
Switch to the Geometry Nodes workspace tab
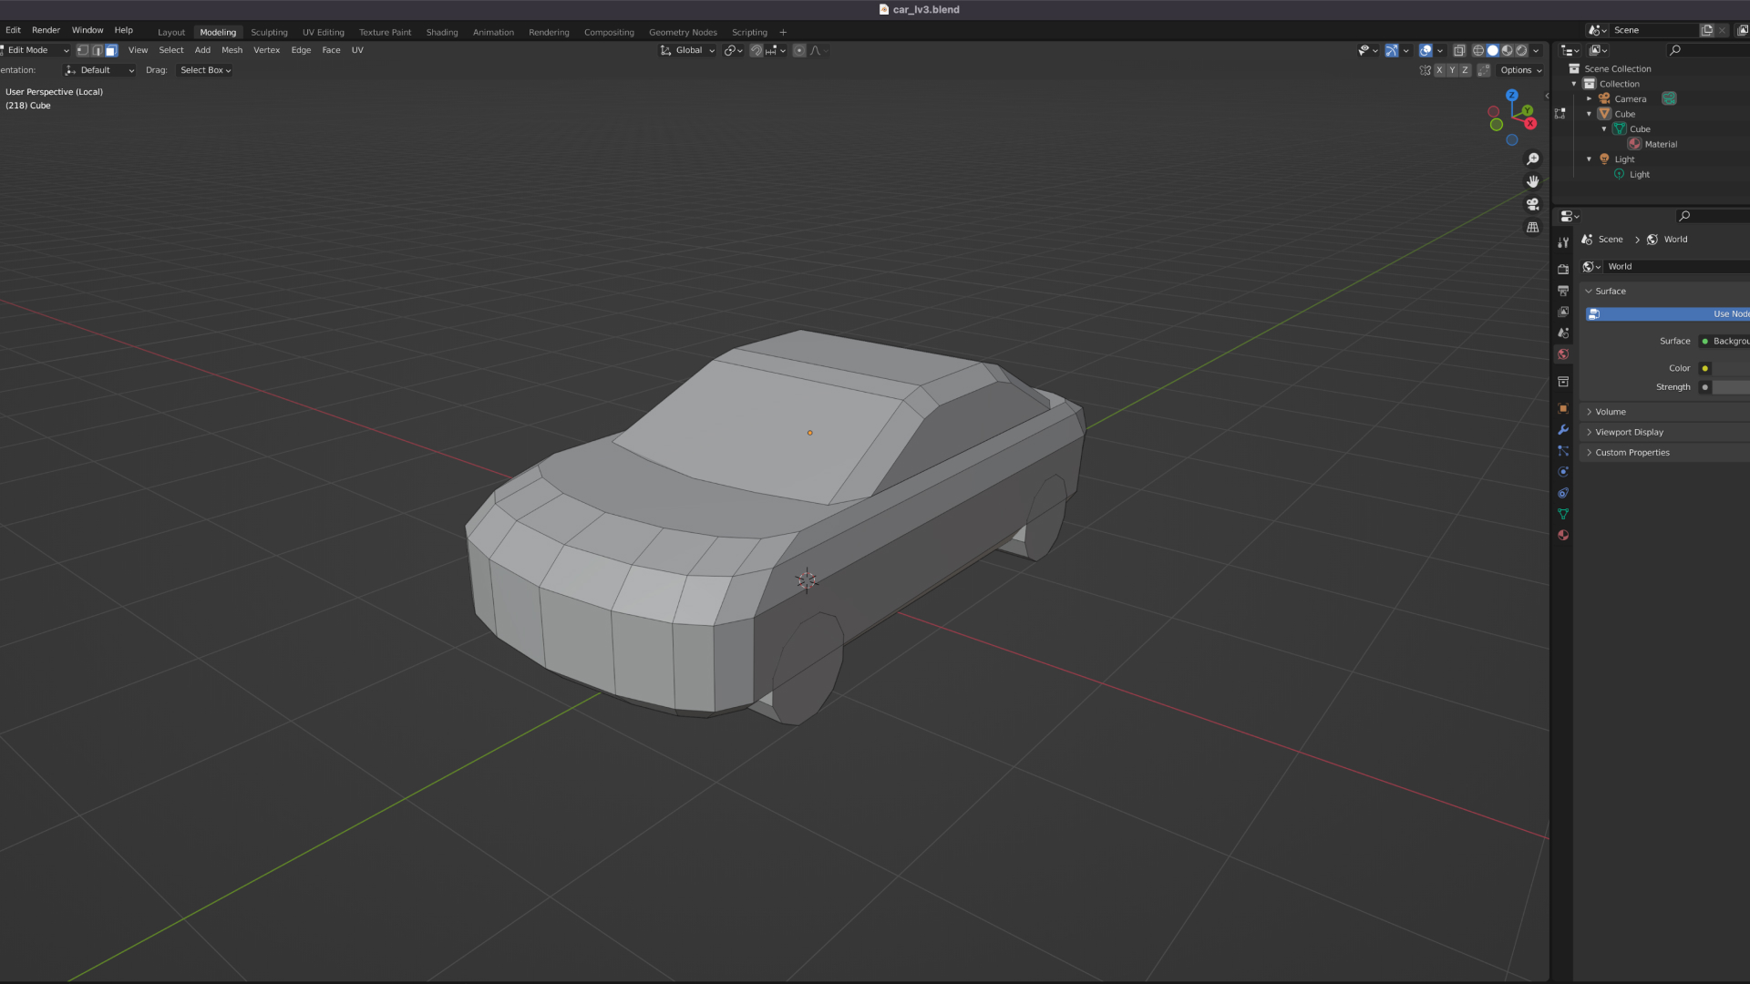(683, 32)
